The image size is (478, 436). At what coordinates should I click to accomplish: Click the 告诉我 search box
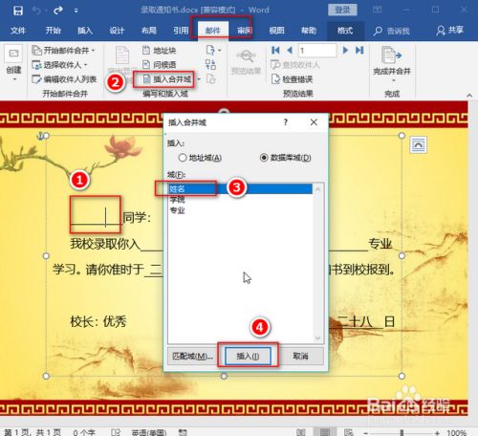click(392, 31)
